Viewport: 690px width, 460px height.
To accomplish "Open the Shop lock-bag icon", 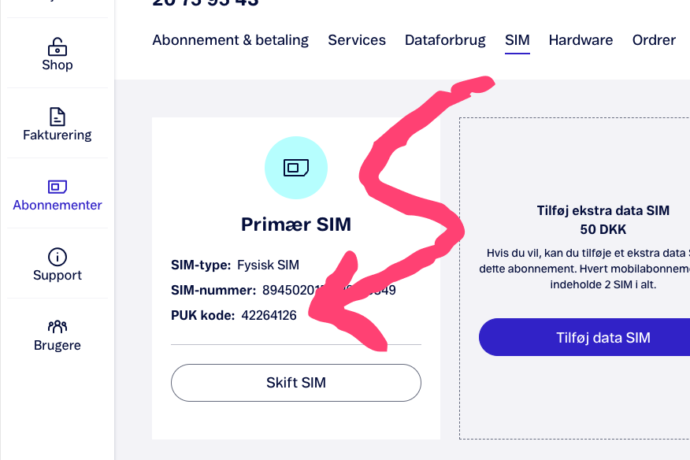I will click(57, 46).
